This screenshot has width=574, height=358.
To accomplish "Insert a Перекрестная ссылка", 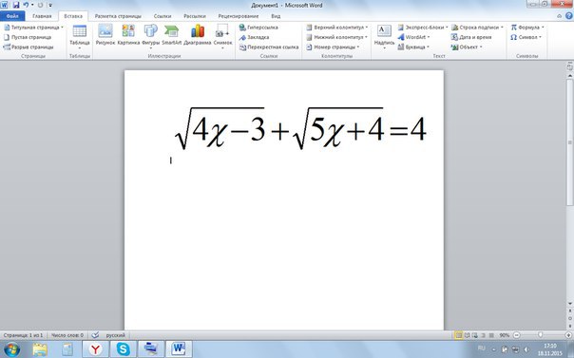I will coord(269,47).
